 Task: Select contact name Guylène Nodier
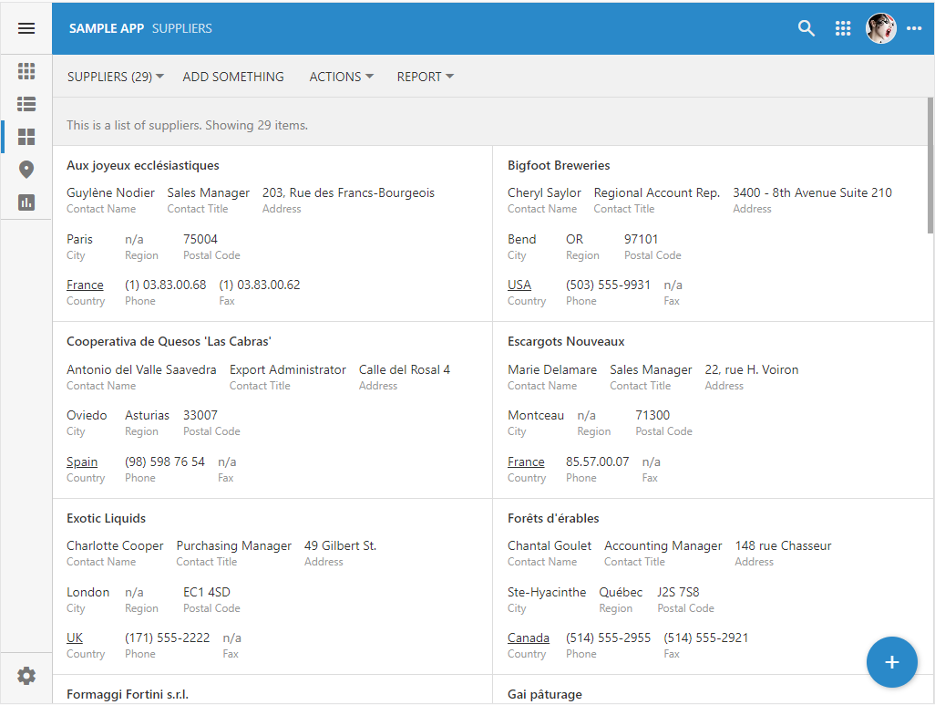(110, 192)
